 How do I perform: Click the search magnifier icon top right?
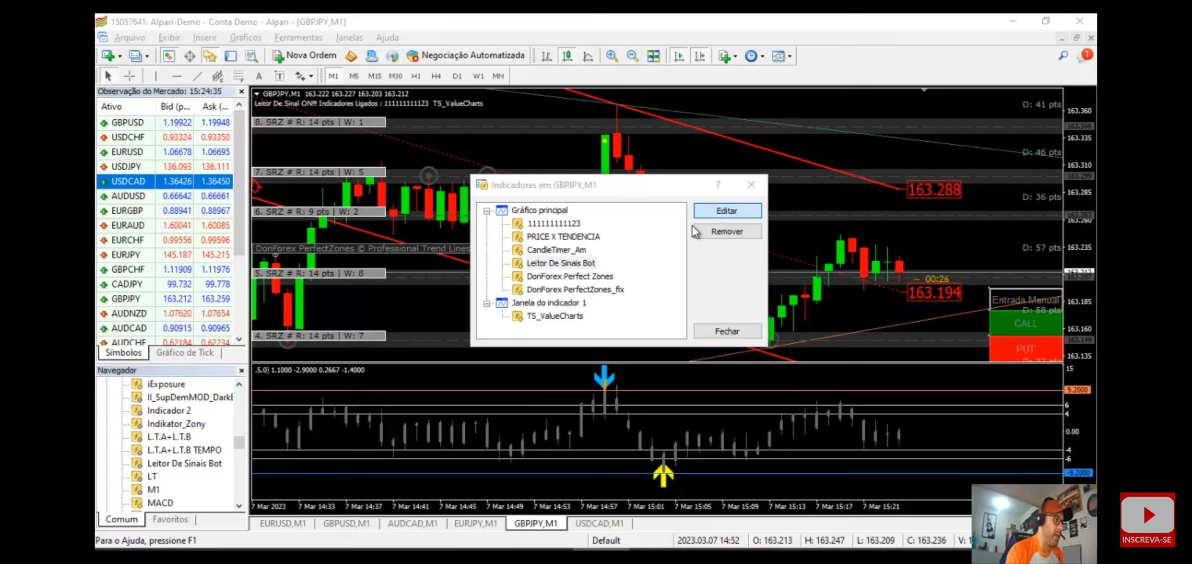[x=1063, y=55]
